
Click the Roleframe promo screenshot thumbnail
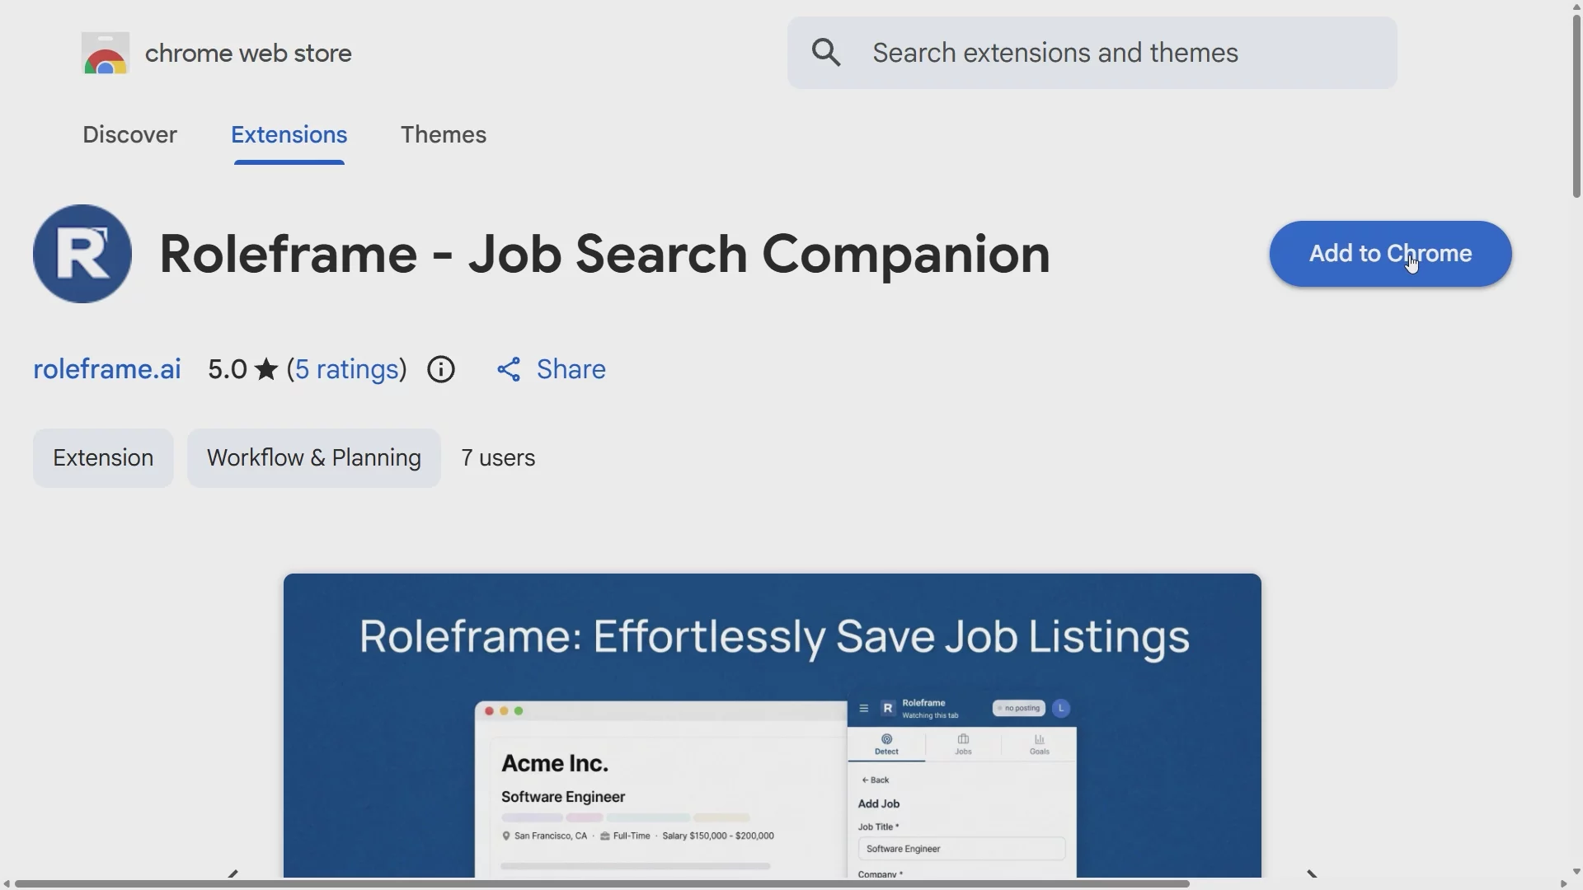772,725
